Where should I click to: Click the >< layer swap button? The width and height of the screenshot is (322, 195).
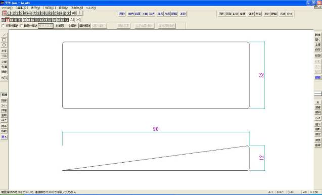(x=78, y=20)
